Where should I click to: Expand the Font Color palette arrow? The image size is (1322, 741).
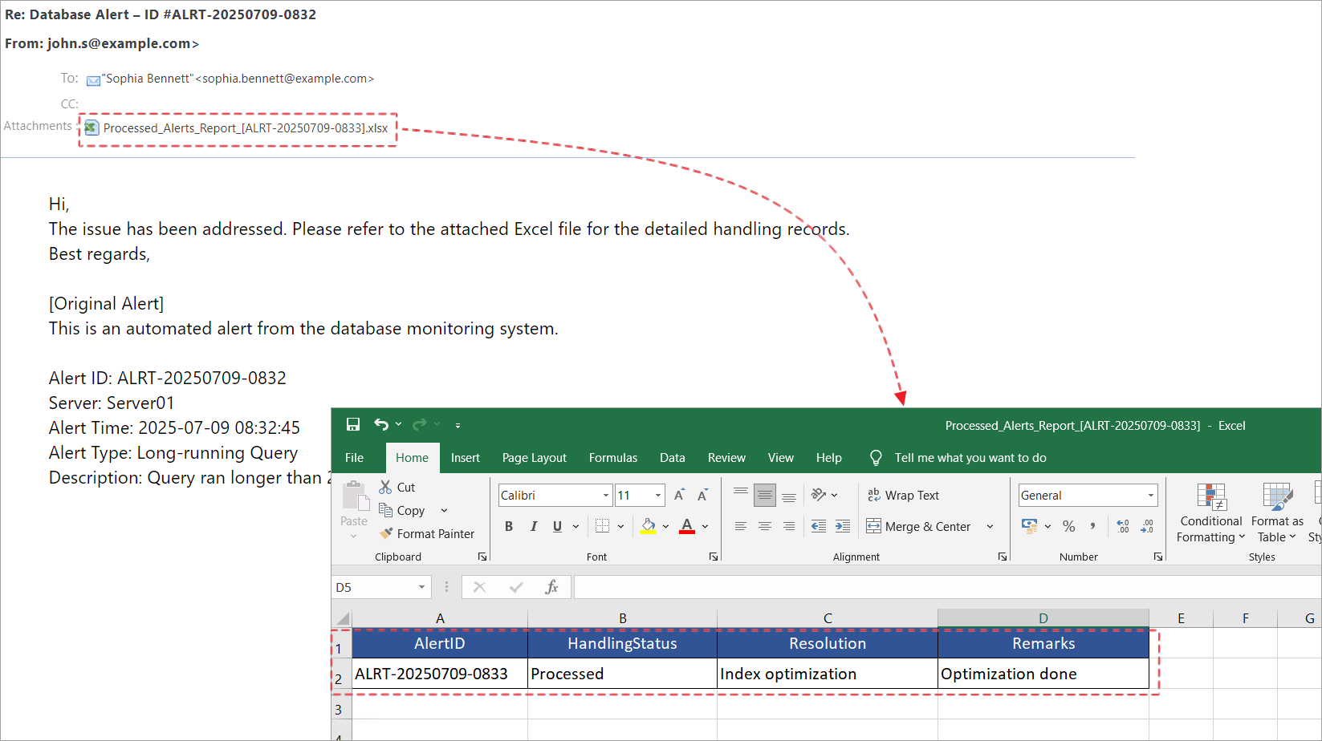click(705, 526)
